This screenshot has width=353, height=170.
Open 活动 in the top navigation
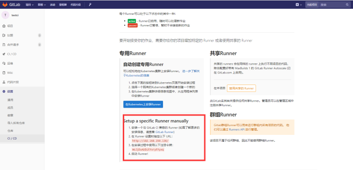(x=52, y=5)
